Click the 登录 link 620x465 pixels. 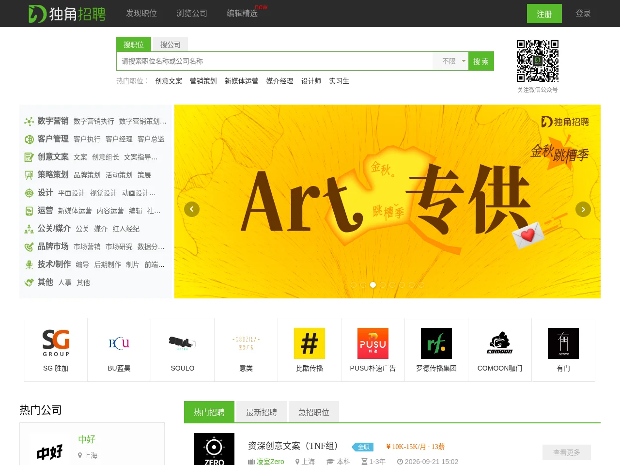[x=583, y=14]
